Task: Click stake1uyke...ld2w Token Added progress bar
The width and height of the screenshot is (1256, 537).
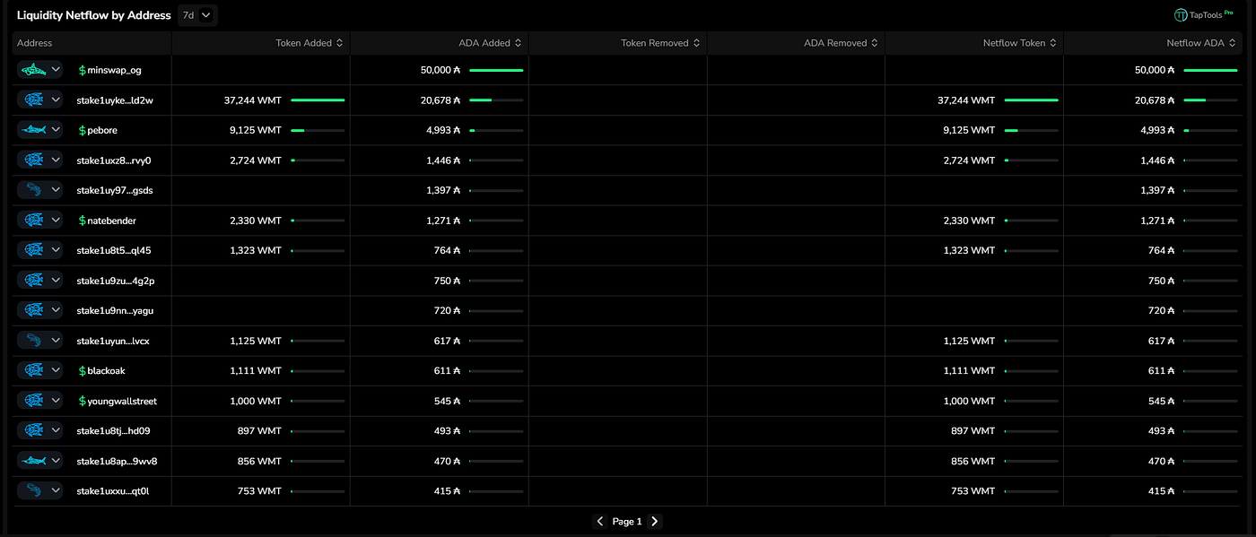Action: click(x=318, y=100)
